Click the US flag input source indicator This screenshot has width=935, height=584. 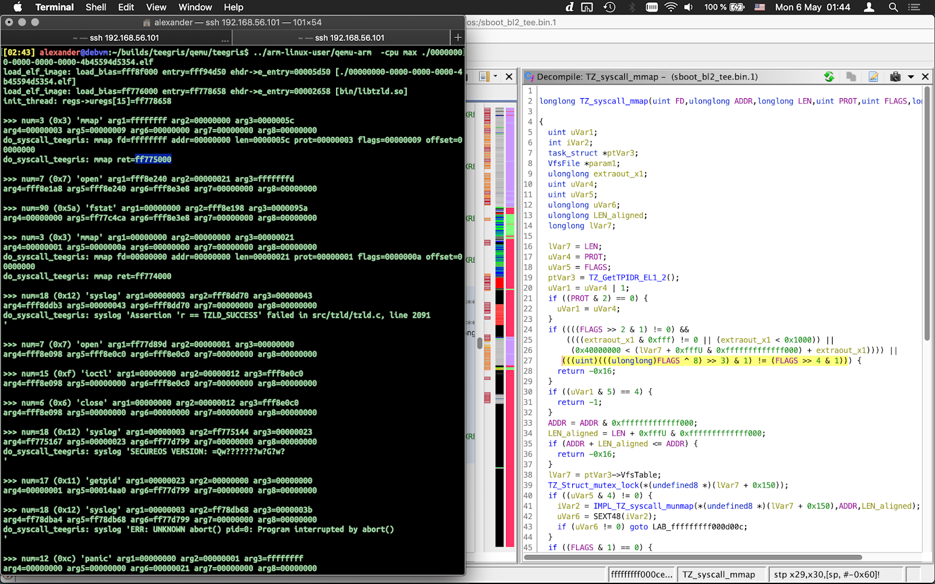[759, 7]
